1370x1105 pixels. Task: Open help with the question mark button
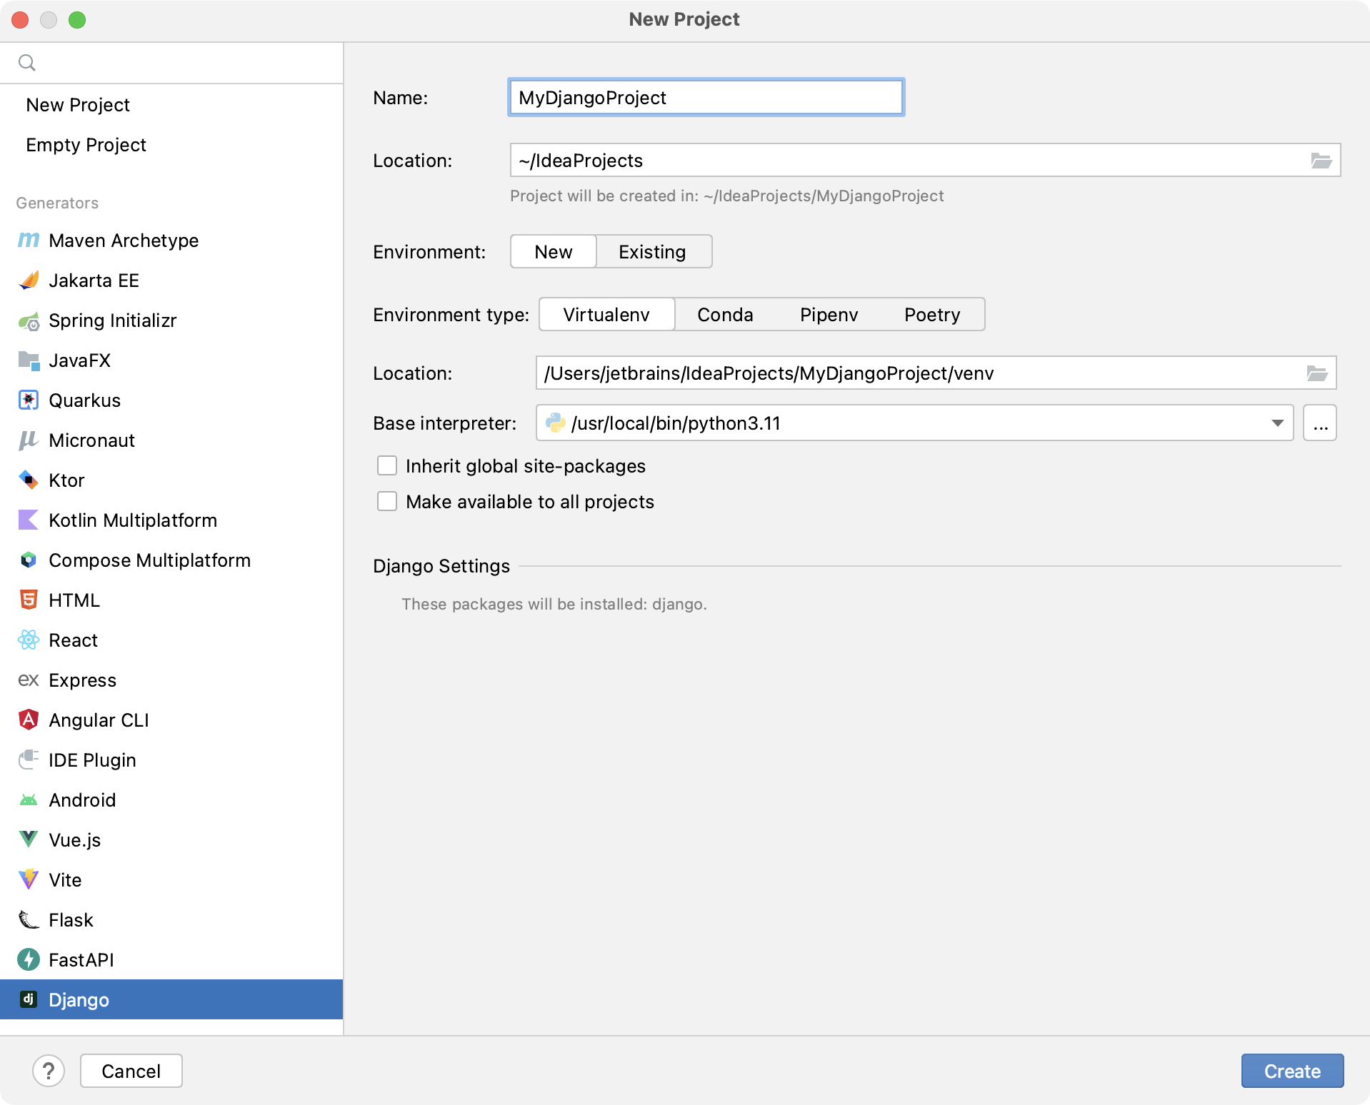[x=49, y=1071]
